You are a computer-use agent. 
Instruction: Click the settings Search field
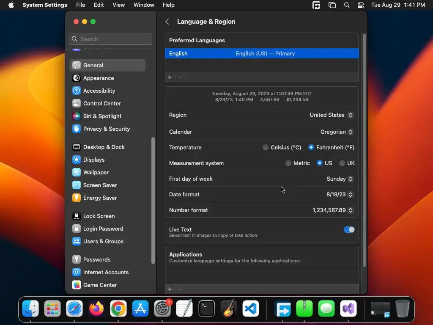click(110, 39)
